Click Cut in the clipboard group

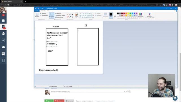[x=43, y=13]
